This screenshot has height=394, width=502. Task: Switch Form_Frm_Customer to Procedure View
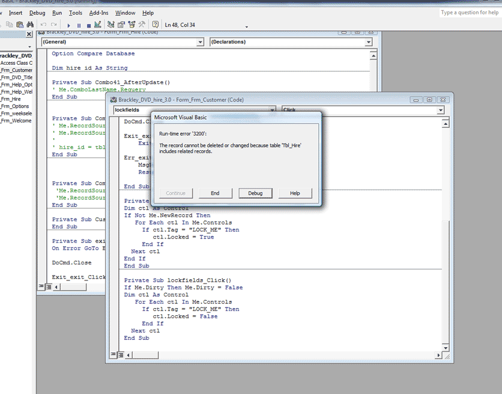[x=112, y=355]
